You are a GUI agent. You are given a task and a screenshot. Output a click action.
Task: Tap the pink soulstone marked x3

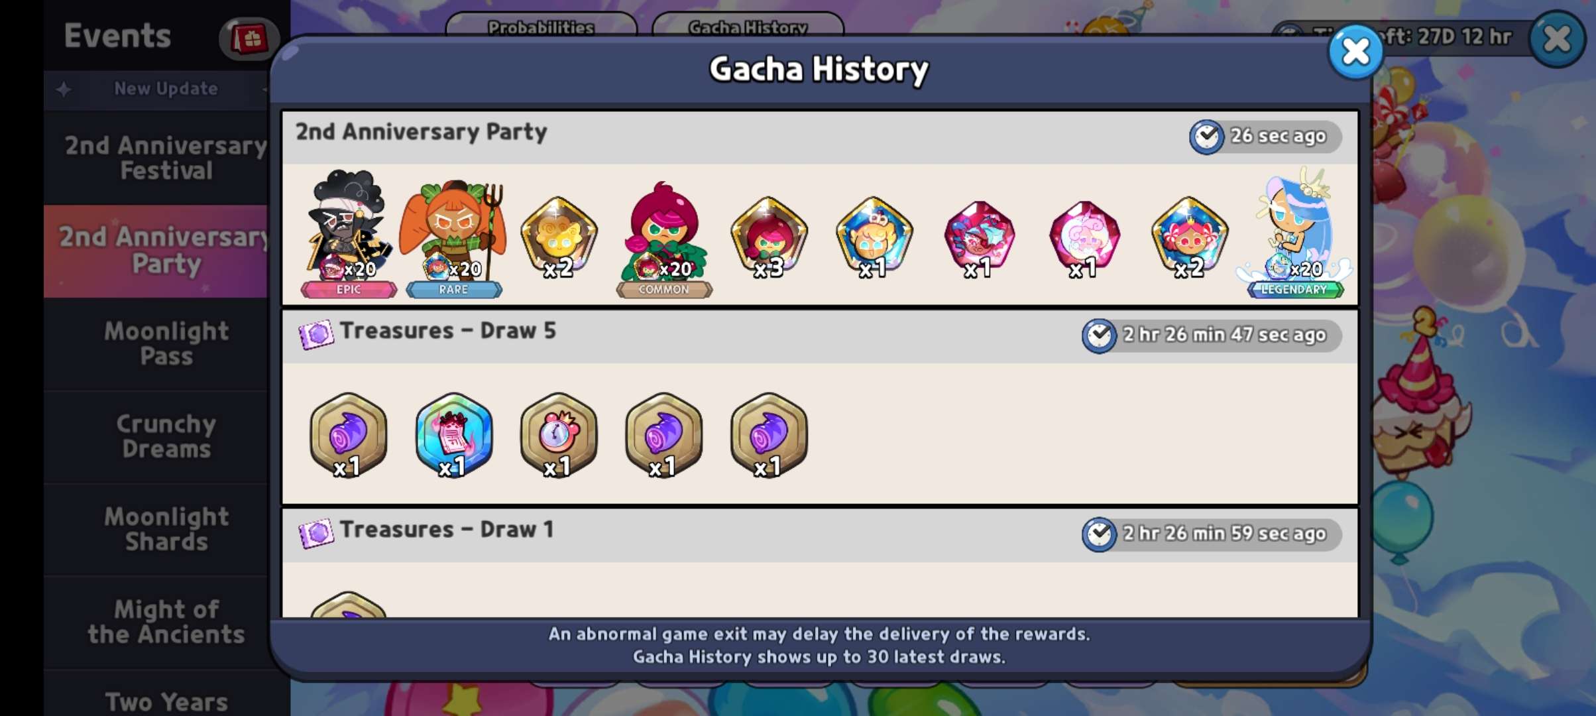coord(769,237)
